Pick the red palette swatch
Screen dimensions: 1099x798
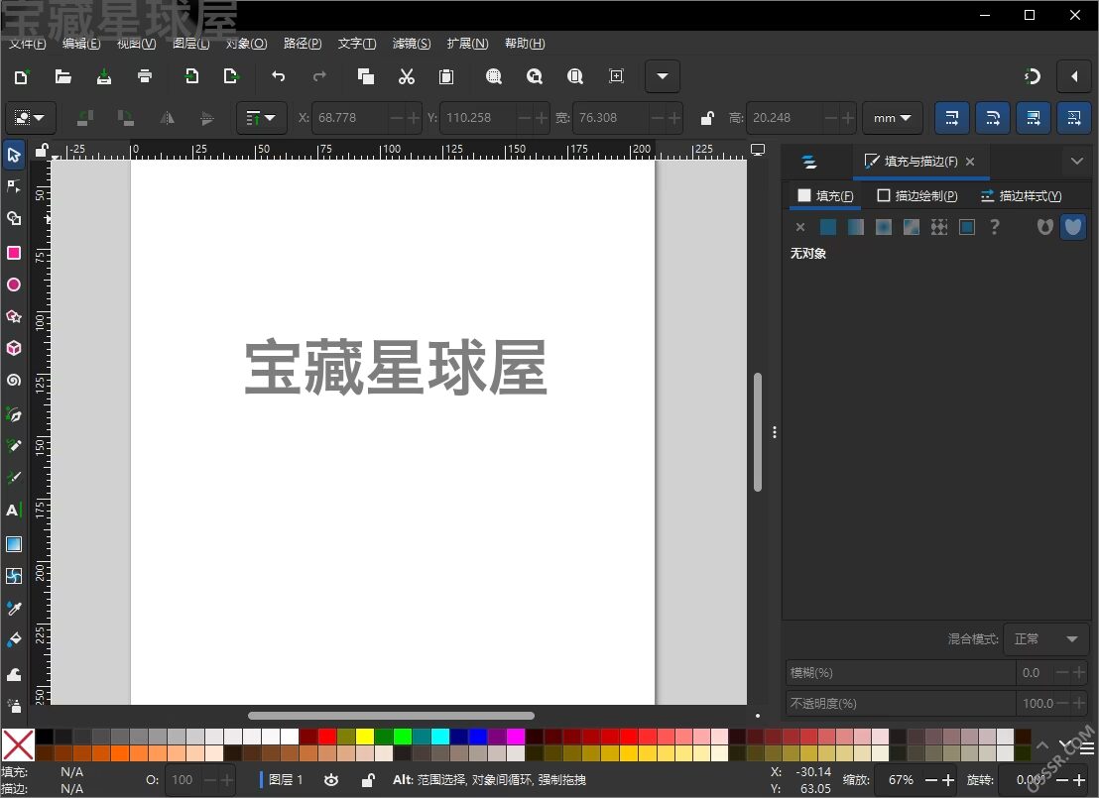point(327,737)
